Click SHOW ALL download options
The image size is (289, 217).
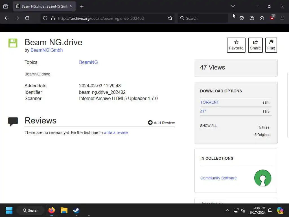[209, 126]
